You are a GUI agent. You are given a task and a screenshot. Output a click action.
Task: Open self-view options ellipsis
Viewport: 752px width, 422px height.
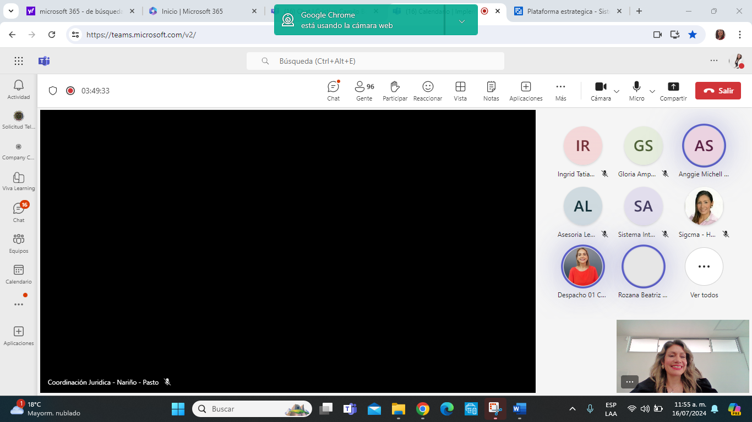coord(630,381)
